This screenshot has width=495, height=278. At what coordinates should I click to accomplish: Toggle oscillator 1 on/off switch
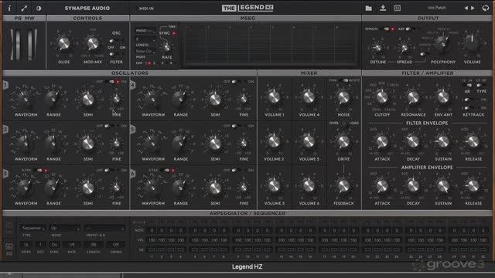click(x=114, y=82)
